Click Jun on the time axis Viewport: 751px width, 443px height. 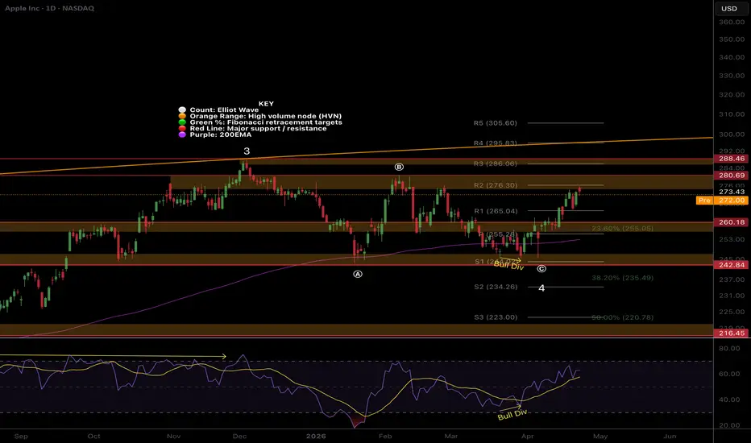point(670,437)
